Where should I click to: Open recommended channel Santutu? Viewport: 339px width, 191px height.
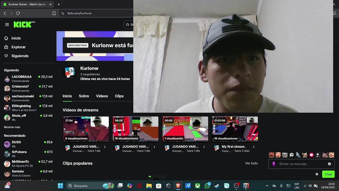(28, 173)
